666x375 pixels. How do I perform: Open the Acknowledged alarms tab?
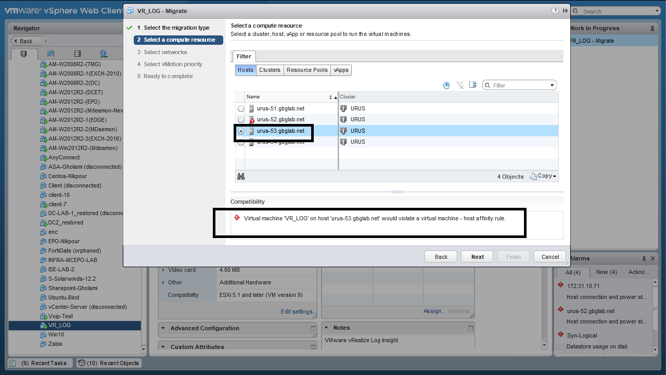(x=638, y=272)
